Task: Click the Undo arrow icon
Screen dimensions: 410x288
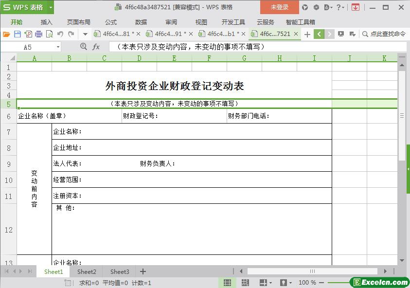Action: (60, 34)
